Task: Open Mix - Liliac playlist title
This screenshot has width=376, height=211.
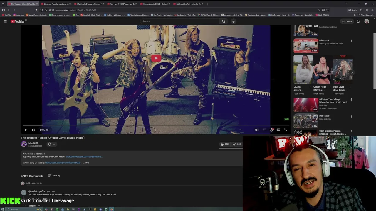Action: 324,116
